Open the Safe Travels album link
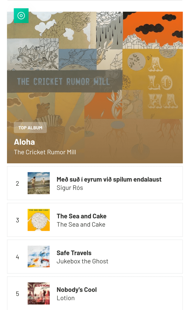 (74, 253)
